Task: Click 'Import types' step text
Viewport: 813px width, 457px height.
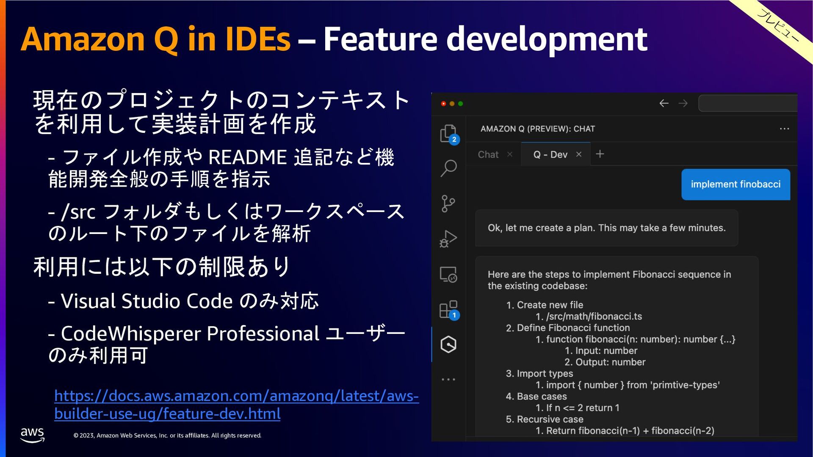Action: click(545, 374)
